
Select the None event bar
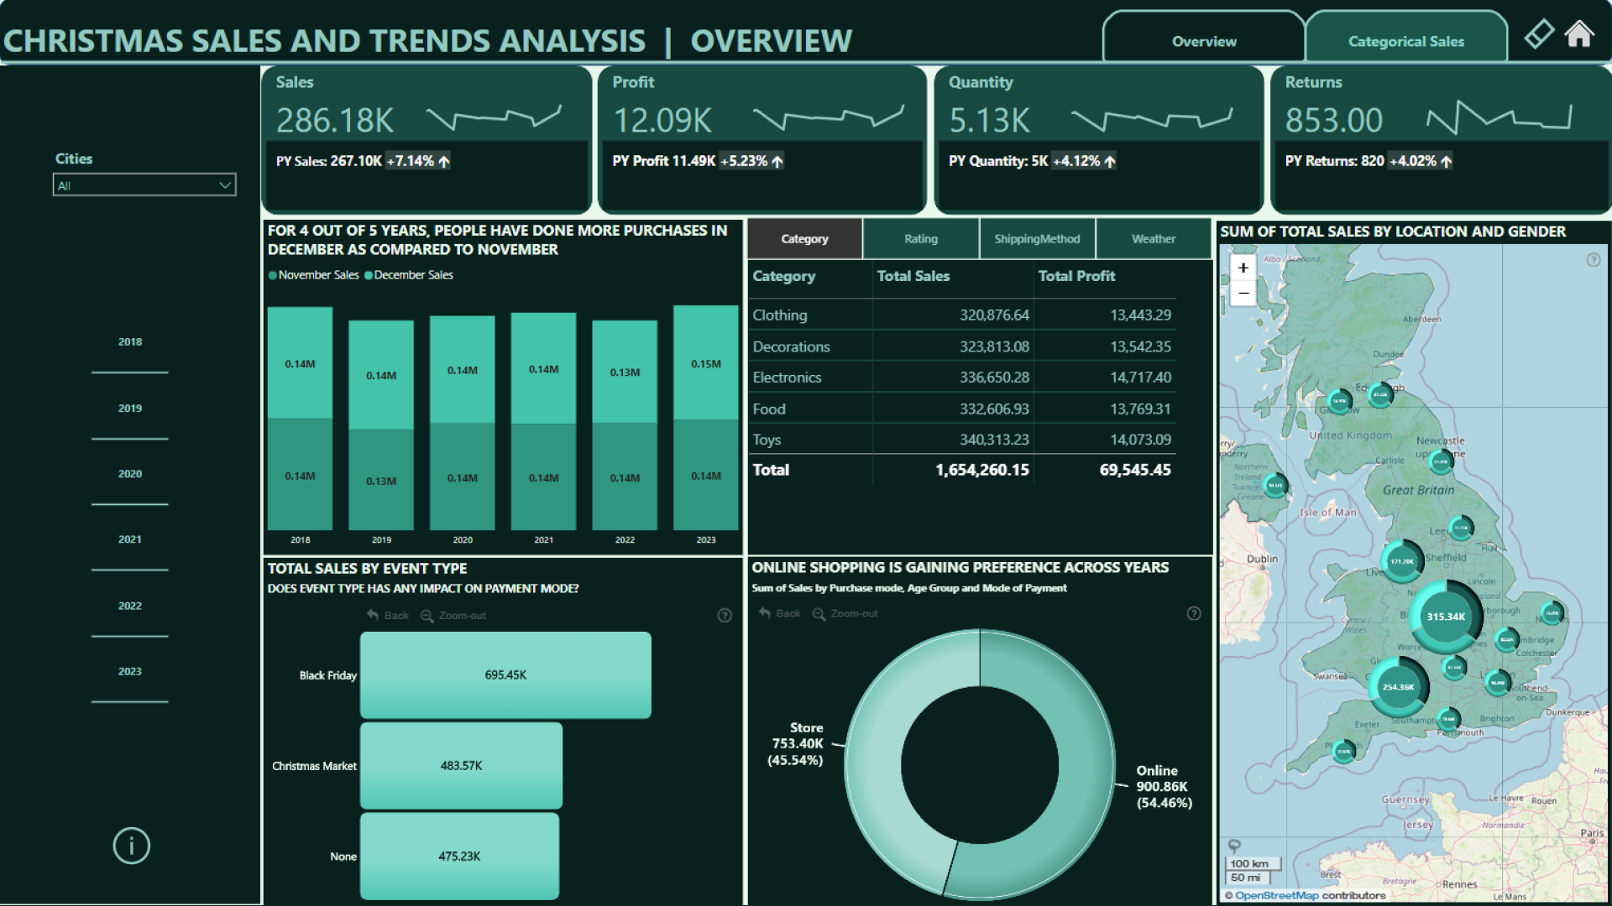coord(459,856)
